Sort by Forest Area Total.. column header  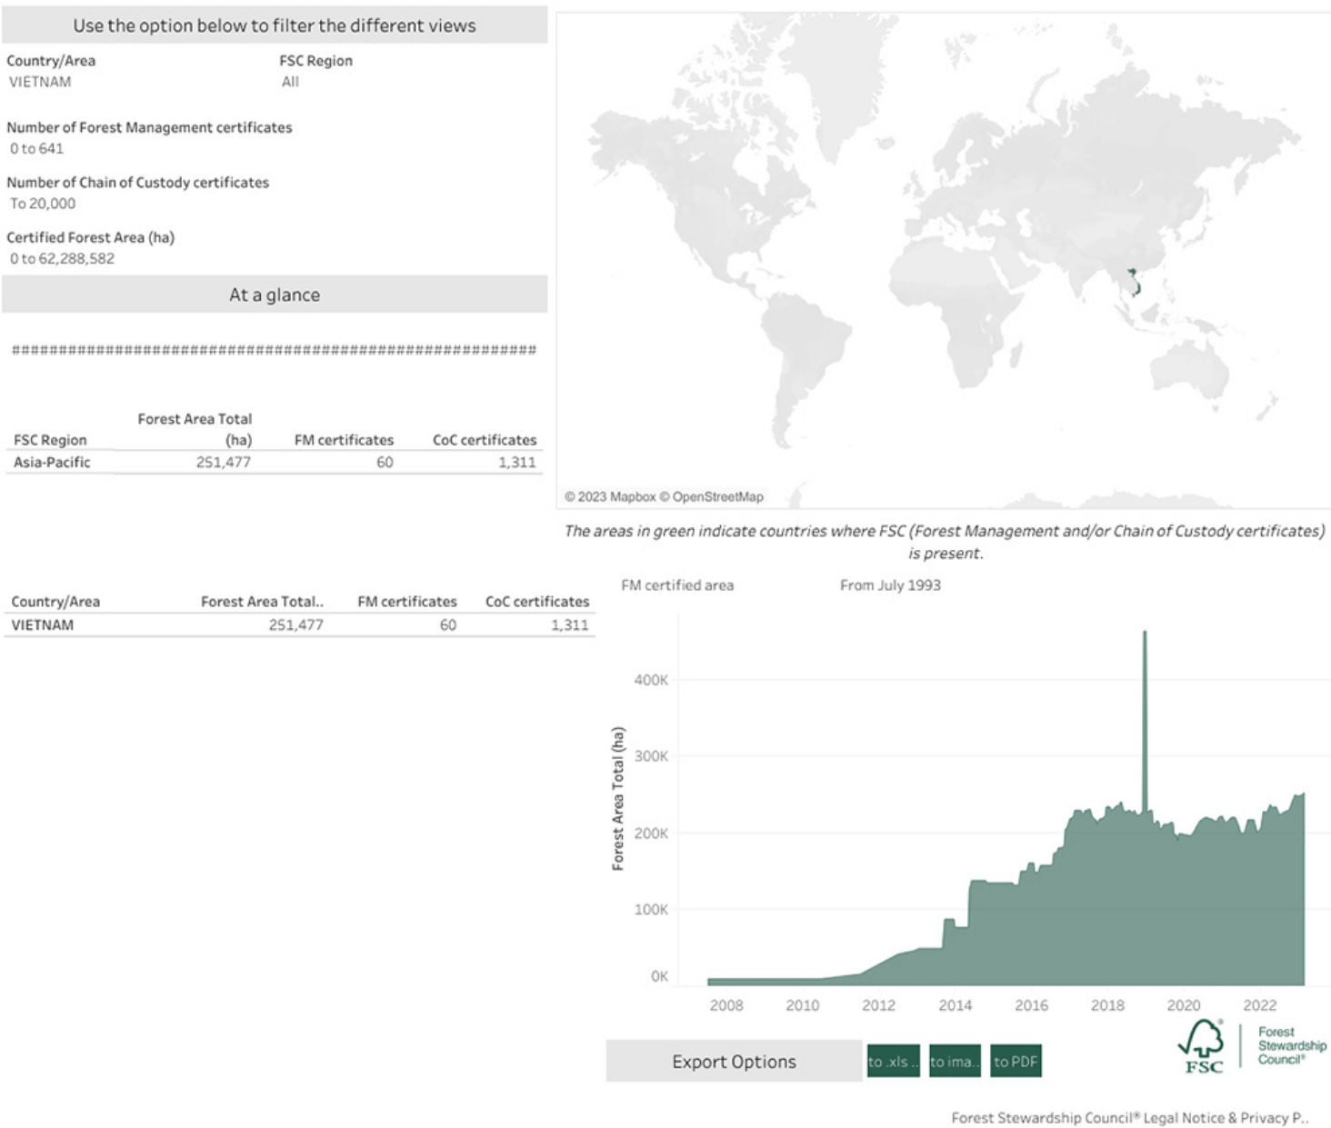pos(262,602)
